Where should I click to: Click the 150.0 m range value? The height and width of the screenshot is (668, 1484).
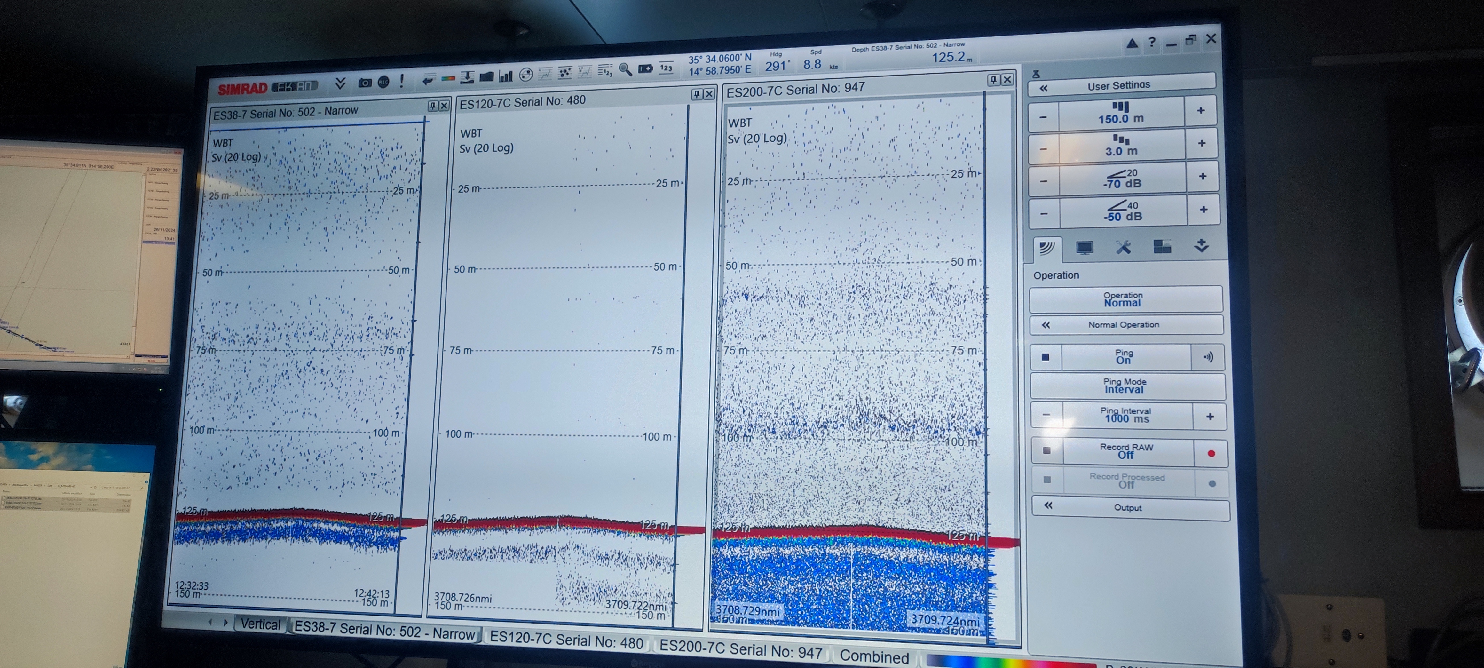click(x=1121, y=113)
